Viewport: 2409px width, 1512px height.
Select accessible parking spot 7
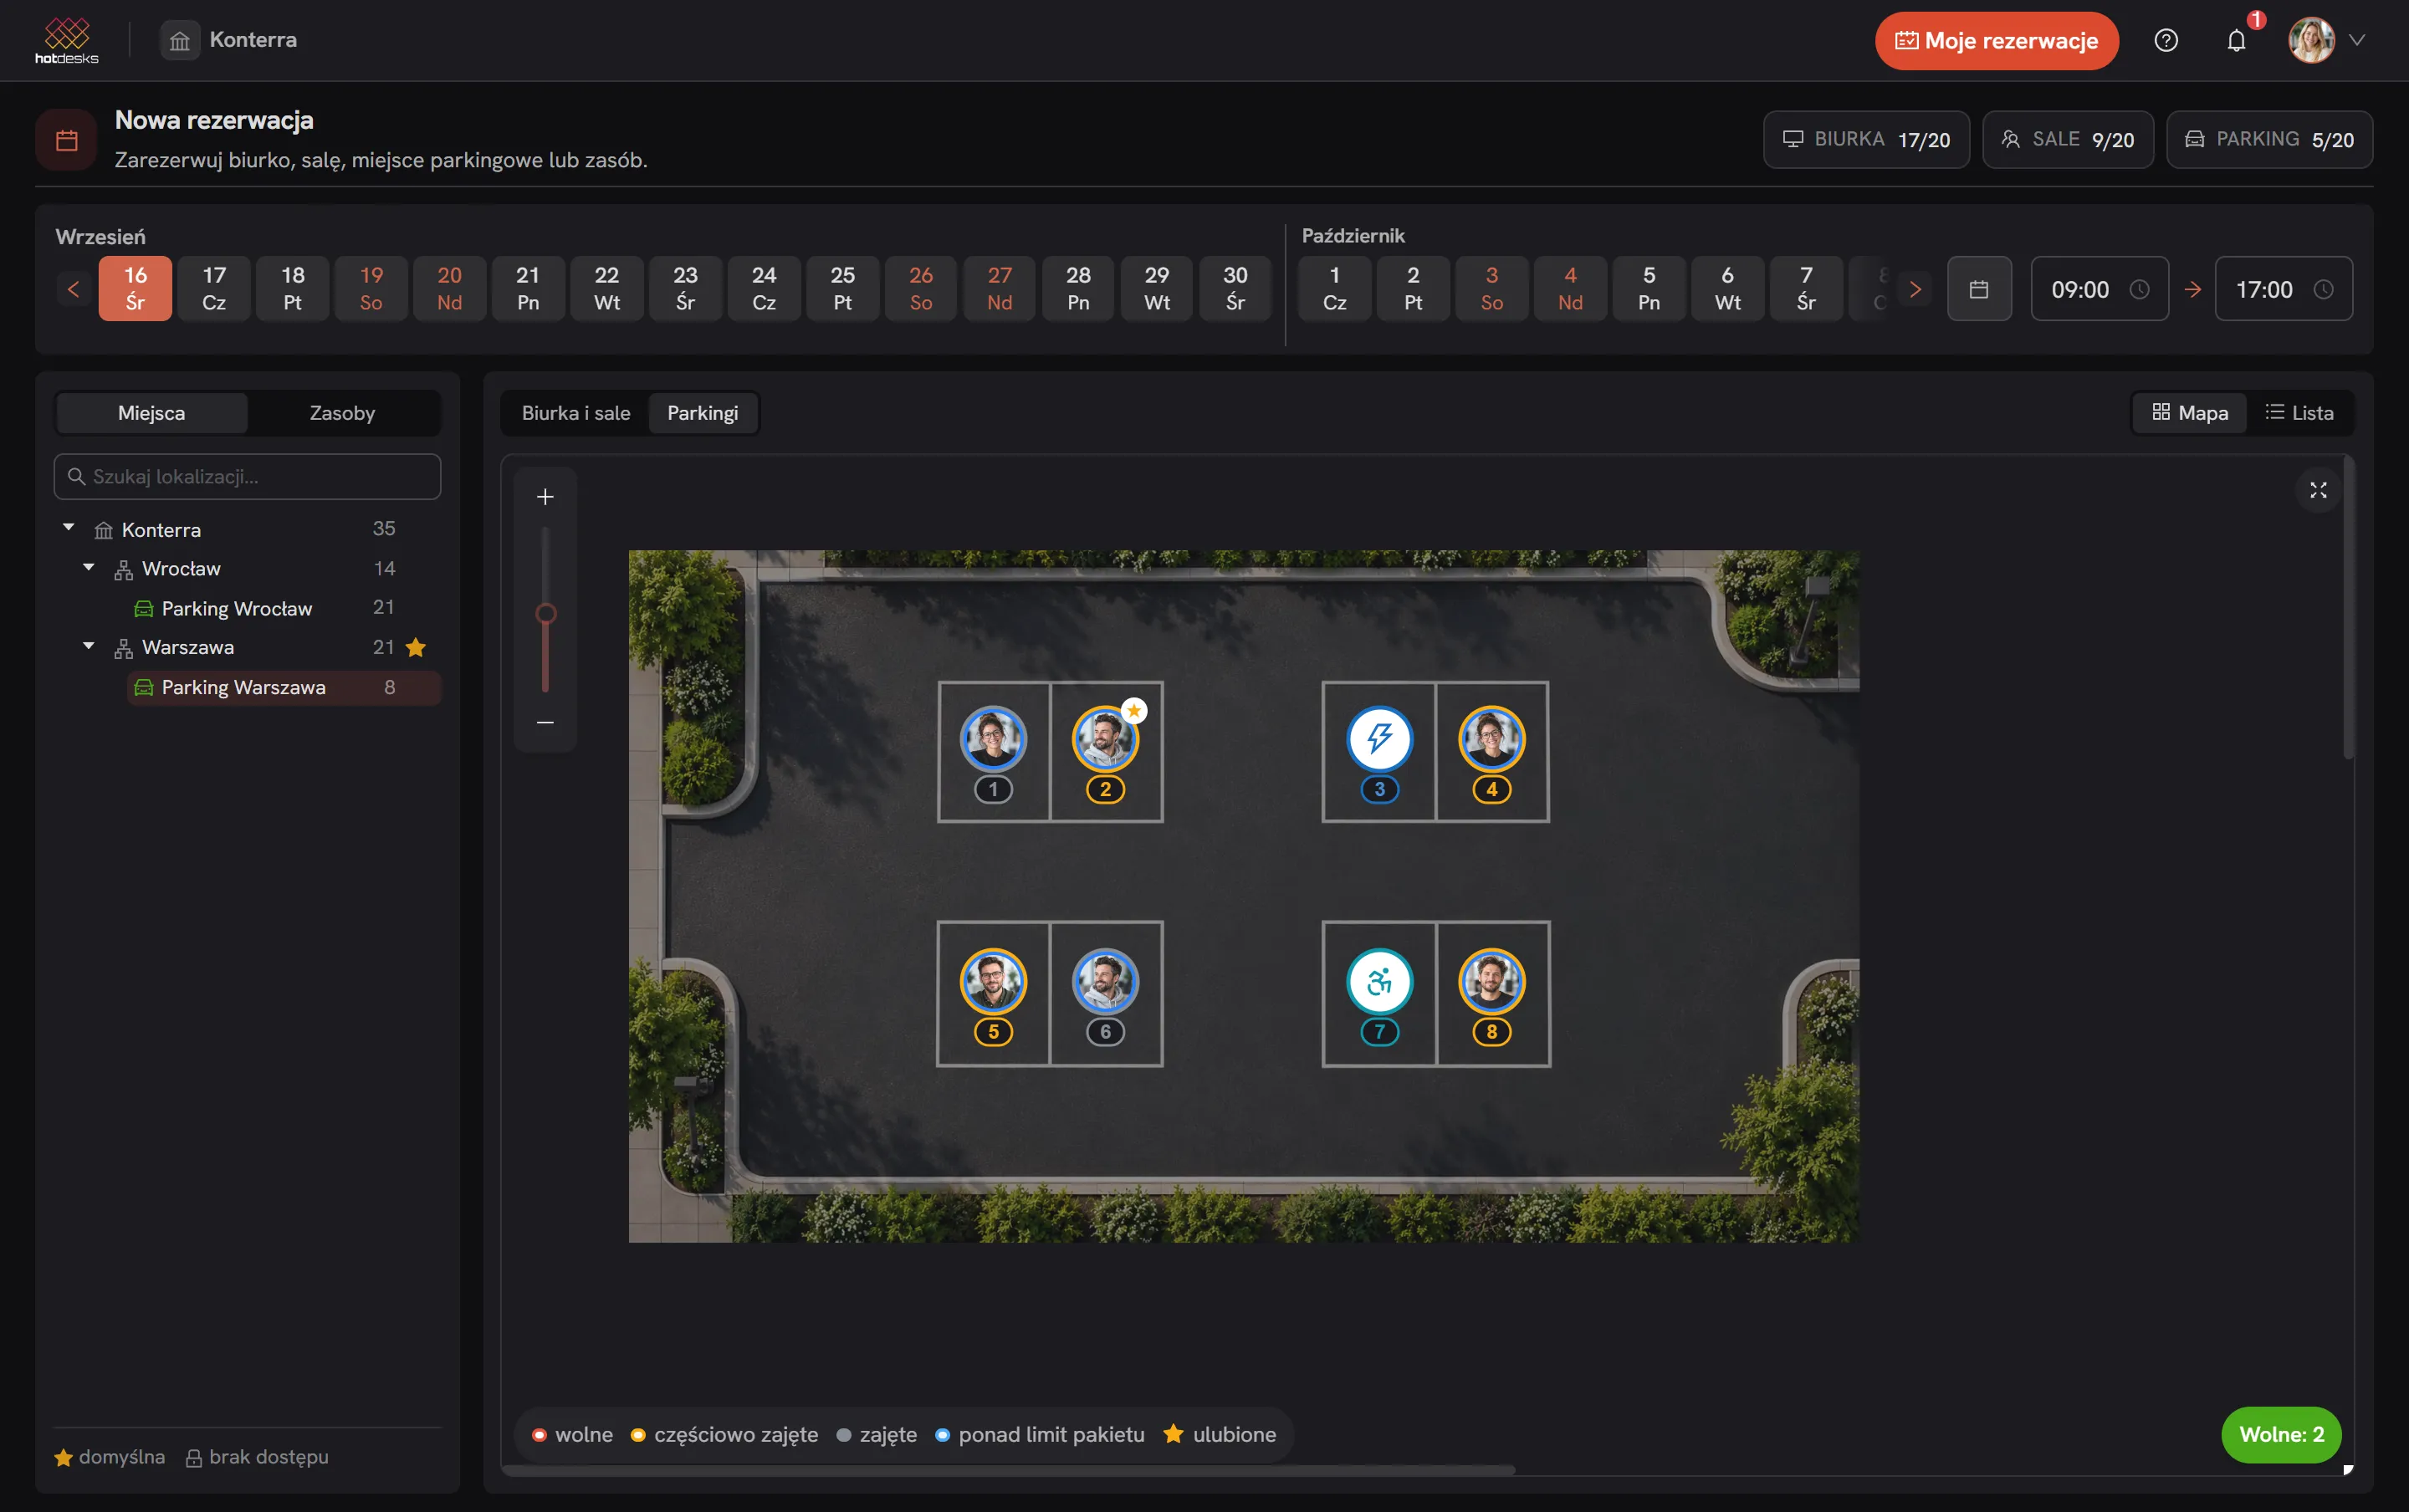point(1380,982)
